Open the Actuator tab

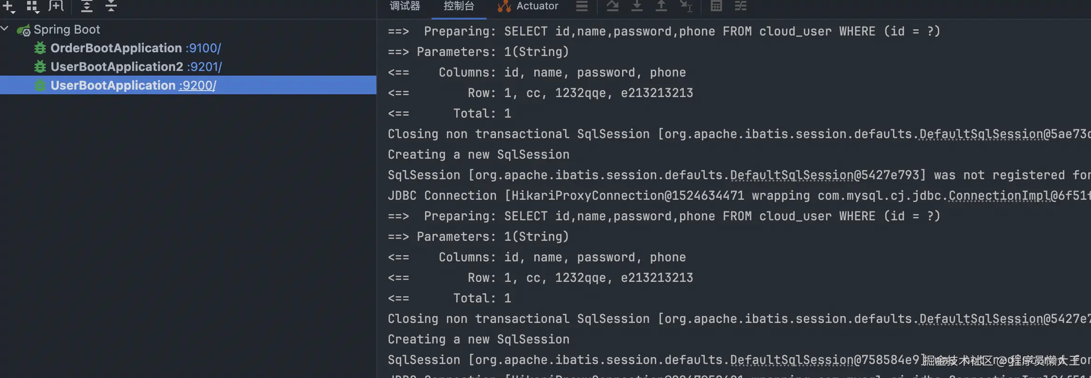click(529, 6)
